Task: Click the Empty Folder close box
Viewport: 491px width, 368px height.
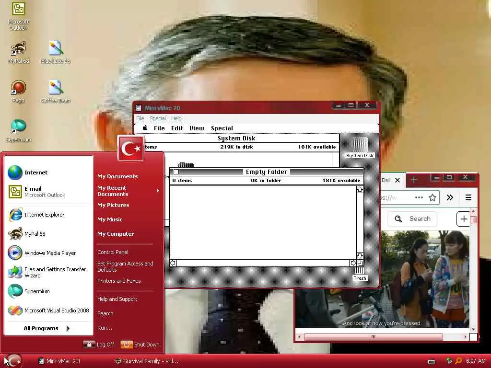Action: [176, 172]
